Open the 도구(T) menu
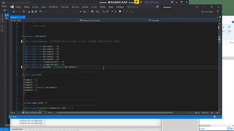Viewport: 234px width, 131px height. click(x=94, y=7)
